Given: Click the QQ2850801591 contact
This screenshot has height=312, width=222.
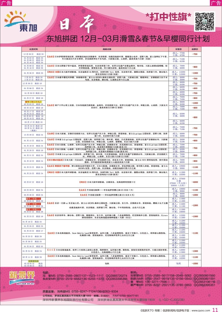Looking at the screenshot, I should tap(204, 279).
